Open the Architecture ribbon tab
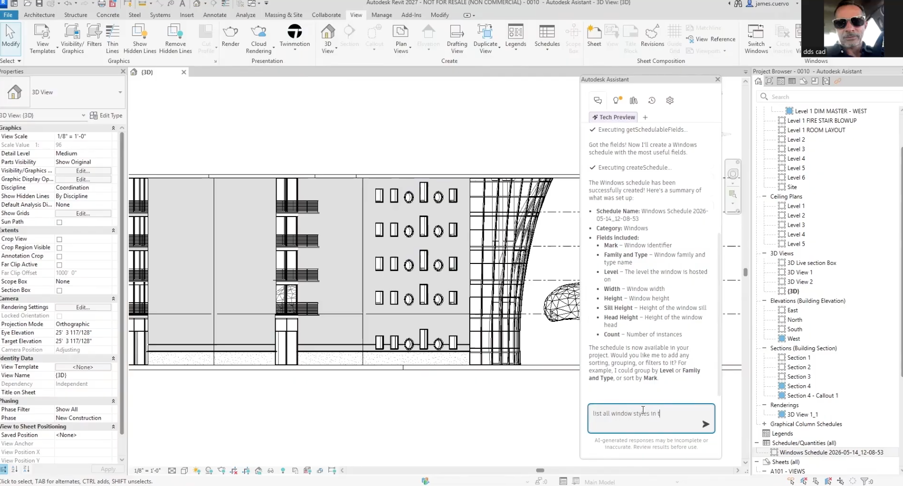 pyautogui.click(x=39, y=15)
